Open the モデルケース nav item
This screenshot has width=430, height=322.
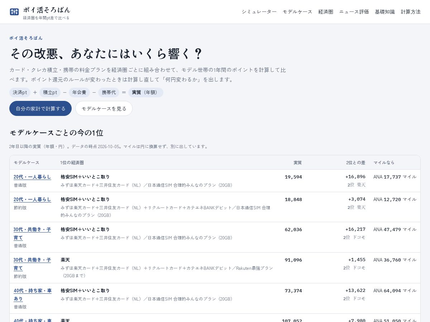(297, 12)
